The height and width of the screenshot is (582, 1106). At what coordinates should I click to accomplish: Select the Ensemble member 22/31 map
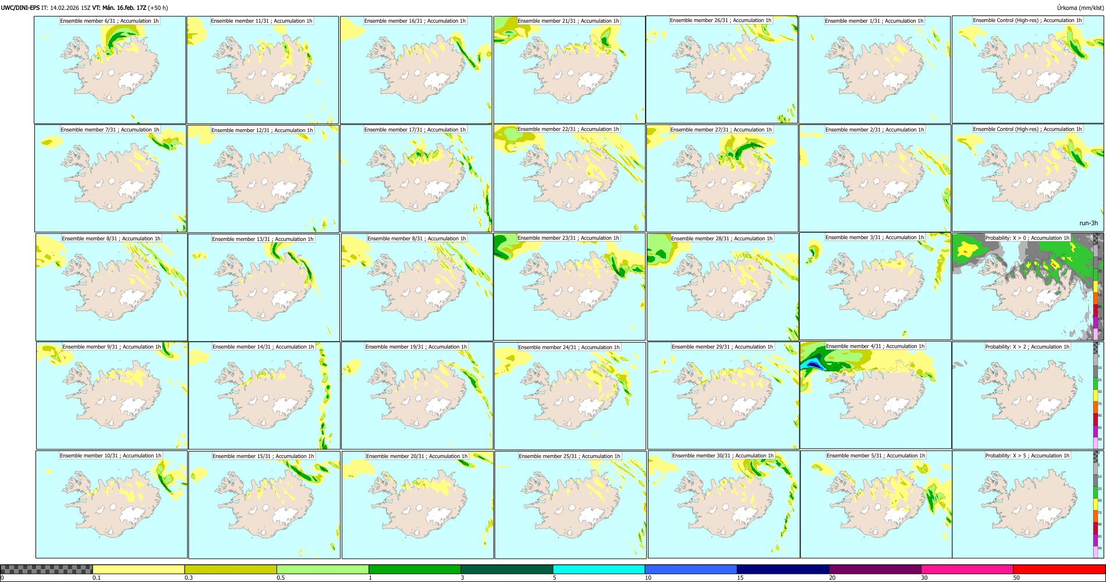569,178
